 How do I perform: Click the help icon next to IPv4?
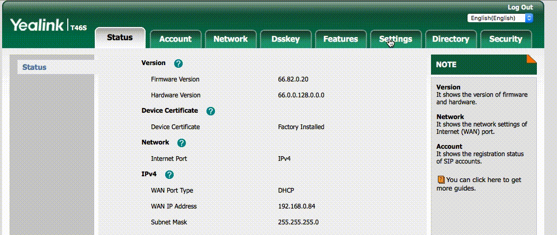[x=169, y=174]
